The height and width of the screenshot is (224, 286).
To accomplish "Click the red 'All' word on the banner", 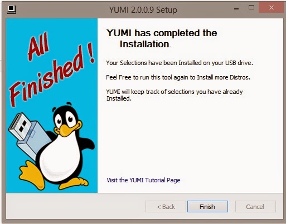I will coord(38,47).
